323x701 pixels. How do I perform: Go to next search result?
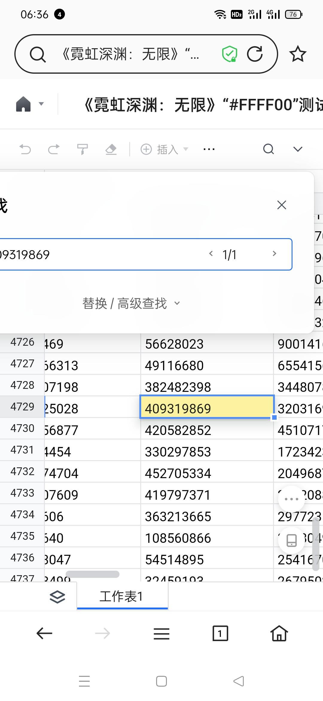click(x=274, y=254)
